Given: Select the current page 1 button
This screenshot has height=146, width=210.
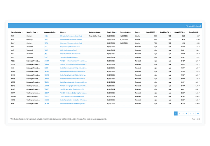Looking at the screenshot, I should (176, 114).
